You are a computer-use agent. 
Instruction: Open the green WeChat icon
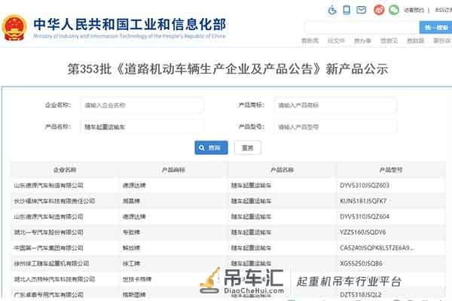pos(394,10)
